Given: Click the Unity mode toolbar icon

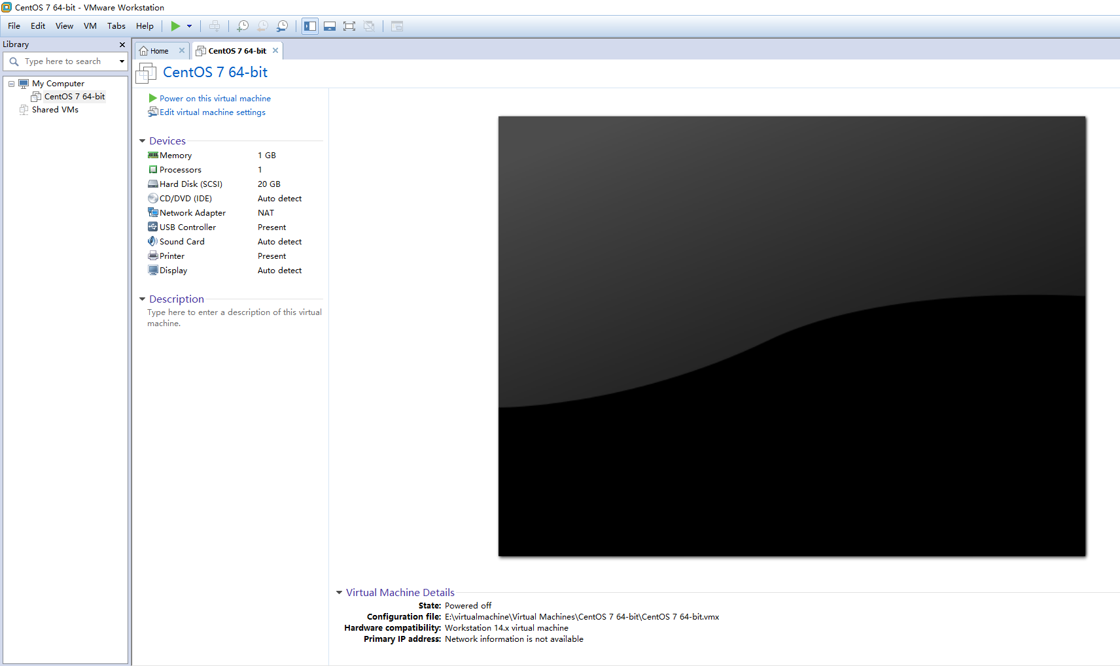Looking at the screenshot, I should tap(369, 26).
